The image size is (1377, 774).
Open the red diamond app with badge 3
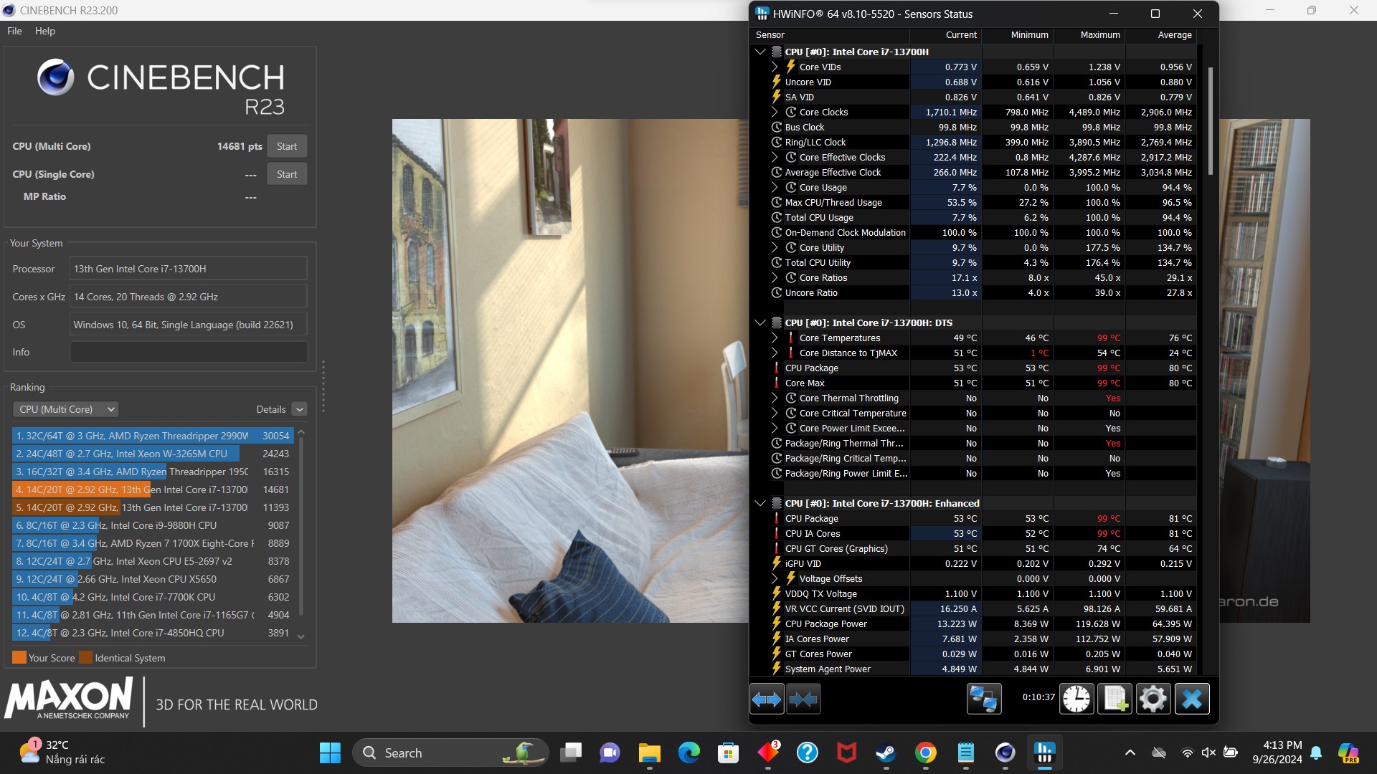[x=768, y=752]
